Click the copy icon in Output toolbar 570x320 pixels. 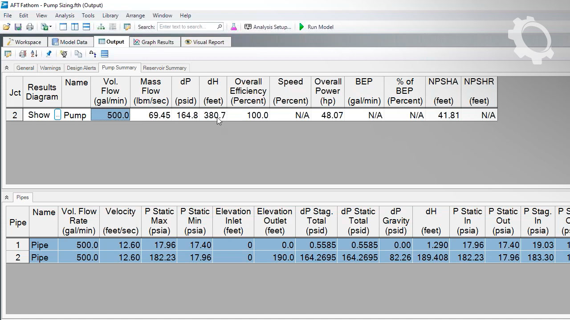point(78,54)
